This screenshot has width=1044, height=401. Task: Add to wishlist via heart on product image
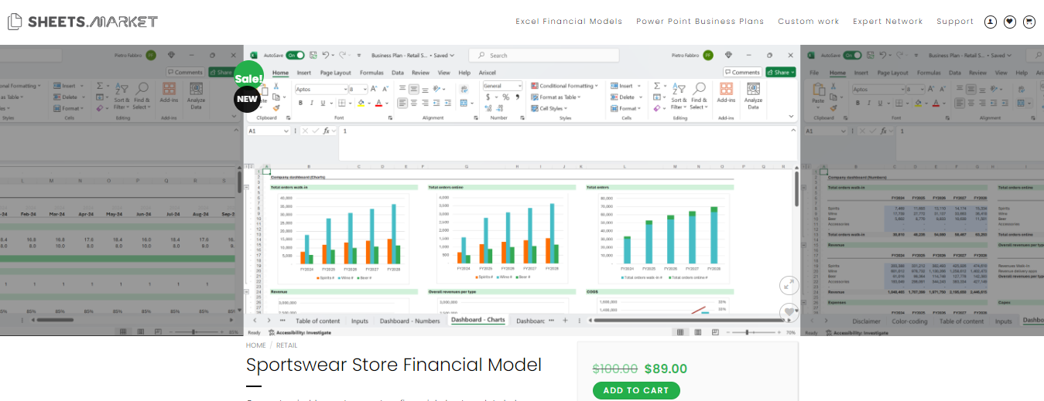[789, 312]
